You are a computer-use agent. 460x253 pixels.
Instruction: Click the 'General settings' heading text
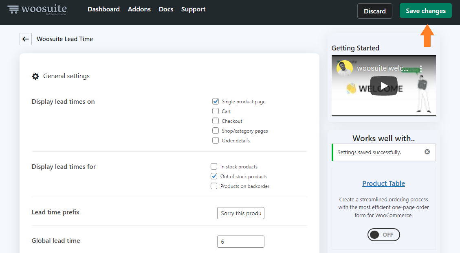tap(66, 76)
